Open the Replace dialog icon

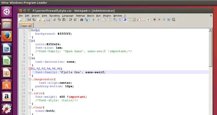point(86,20)
